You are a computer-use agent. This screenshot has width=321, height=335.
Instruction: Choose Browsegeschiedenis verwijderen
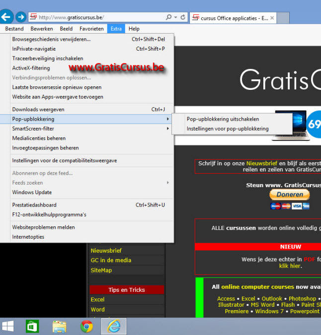[87, 39]
